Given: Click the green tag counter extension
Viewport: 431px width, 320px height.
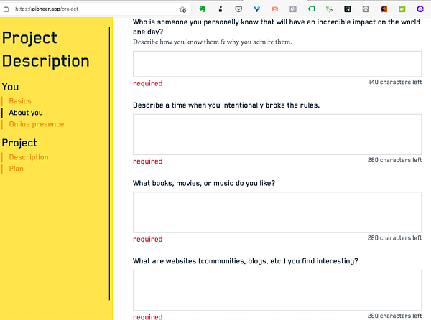Looking at the screenshot, I should tap(311, 9).
